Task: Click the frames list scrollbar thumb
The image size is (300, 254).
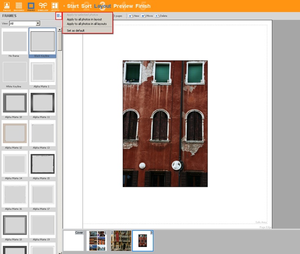Action: pyautogui.click(x=60, y=42)
